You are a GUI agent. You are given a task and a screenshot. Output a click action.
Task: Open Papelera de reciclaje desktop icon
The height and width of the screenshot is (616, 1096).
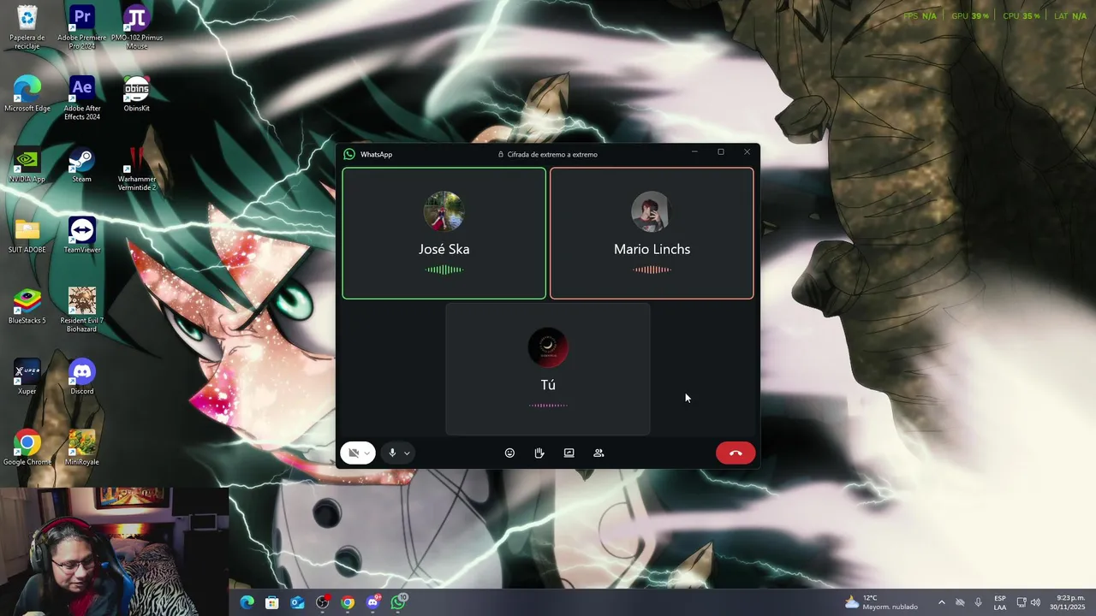point(27,27)
